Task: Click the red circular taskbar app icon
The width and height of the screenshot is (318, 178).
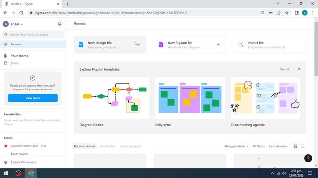Action: [19, 173]
